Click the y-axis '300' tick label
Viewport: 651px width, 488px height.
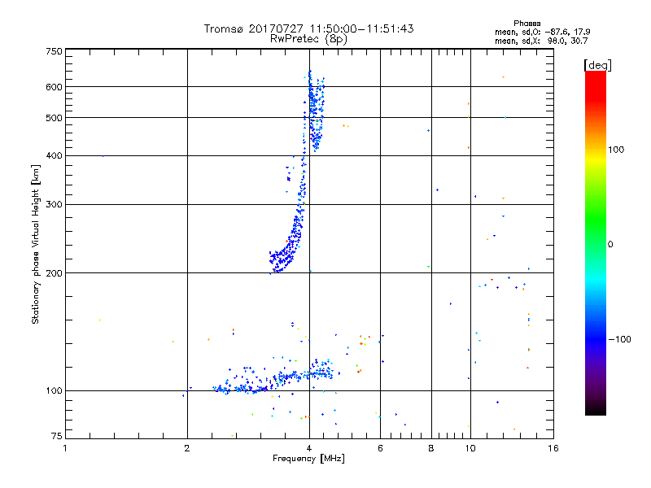[x=54, y=205]
